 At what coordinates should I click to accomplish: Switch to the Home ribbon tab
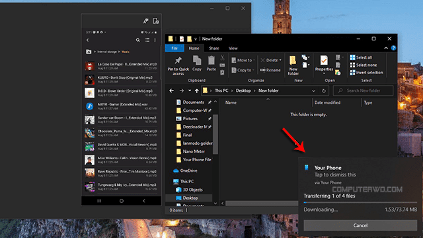click(x=194, y=48)
